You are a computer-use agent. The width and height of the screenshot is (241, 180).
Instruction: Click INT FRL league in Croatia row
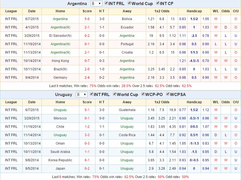click(x=11, y=52)
